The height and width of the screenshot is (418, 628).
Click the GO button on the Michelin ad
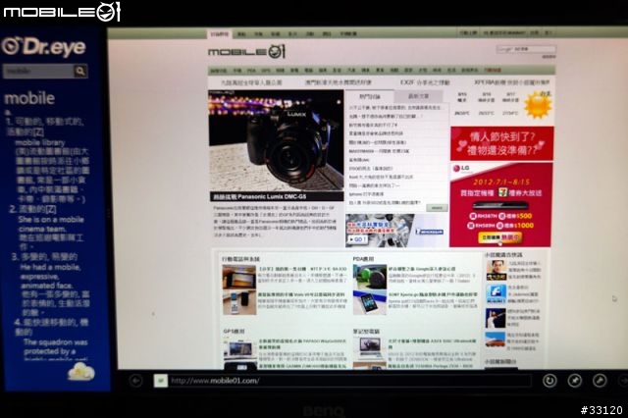[357, 239]
